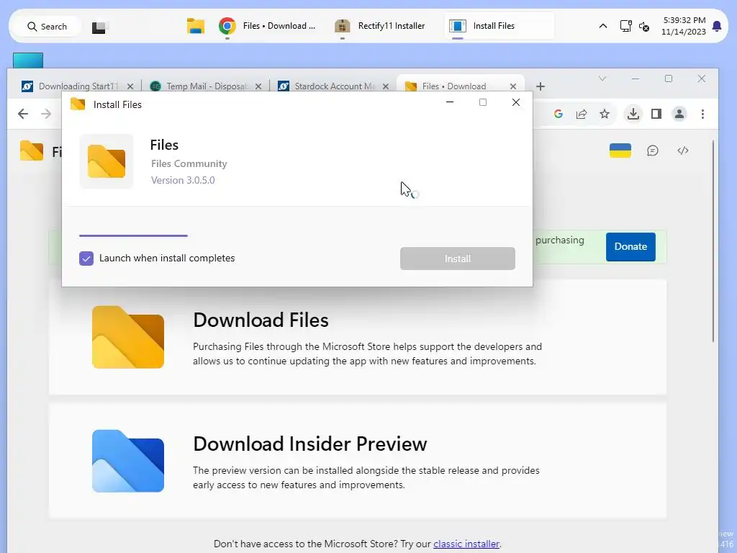The height and width of the screenshot is (553, 737).
Task: Open the source code icon on page
Action: (x=683, y=150)
